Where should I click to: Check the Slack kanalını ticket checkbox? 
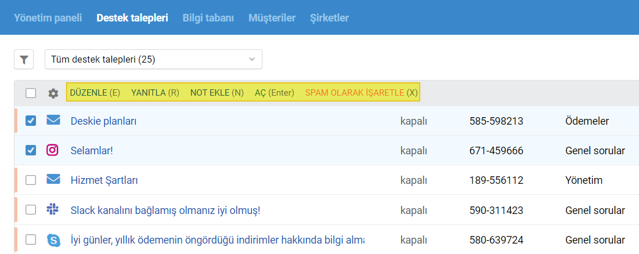point(31,210)
